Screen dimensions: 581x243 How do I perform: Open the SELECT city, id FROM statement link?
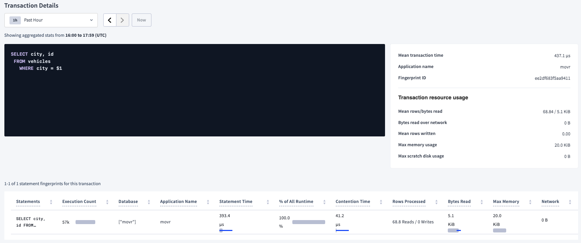coord(31,222)
